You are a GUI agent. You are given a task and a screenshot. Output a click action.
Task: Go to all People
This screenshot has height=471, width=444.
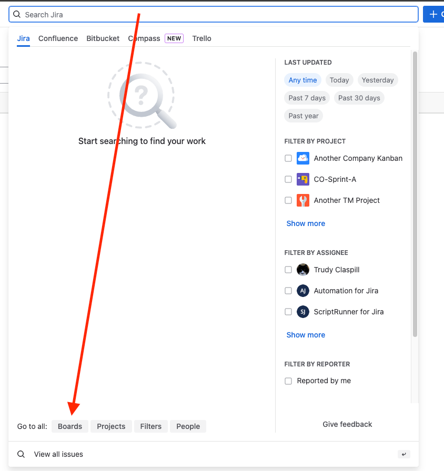point(188,426)
